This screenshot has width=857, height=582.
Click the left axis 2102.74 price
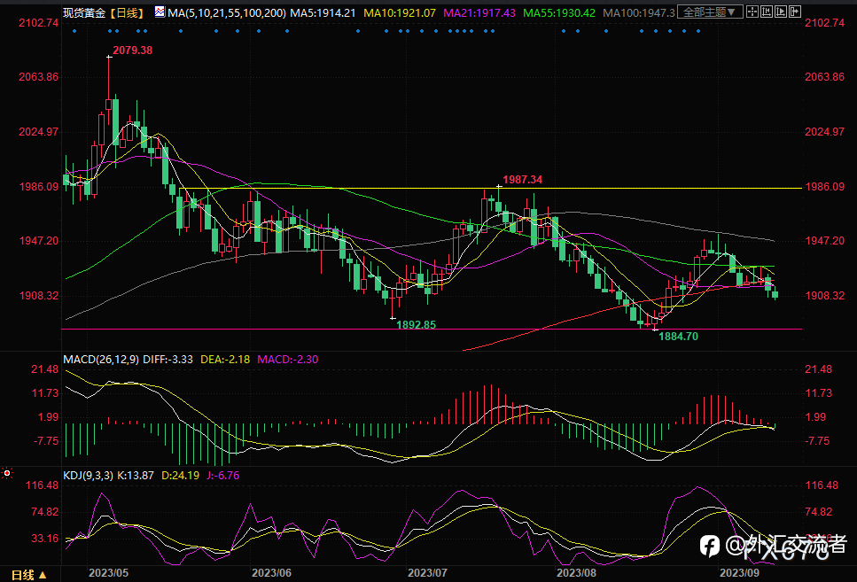pos(38,22)
